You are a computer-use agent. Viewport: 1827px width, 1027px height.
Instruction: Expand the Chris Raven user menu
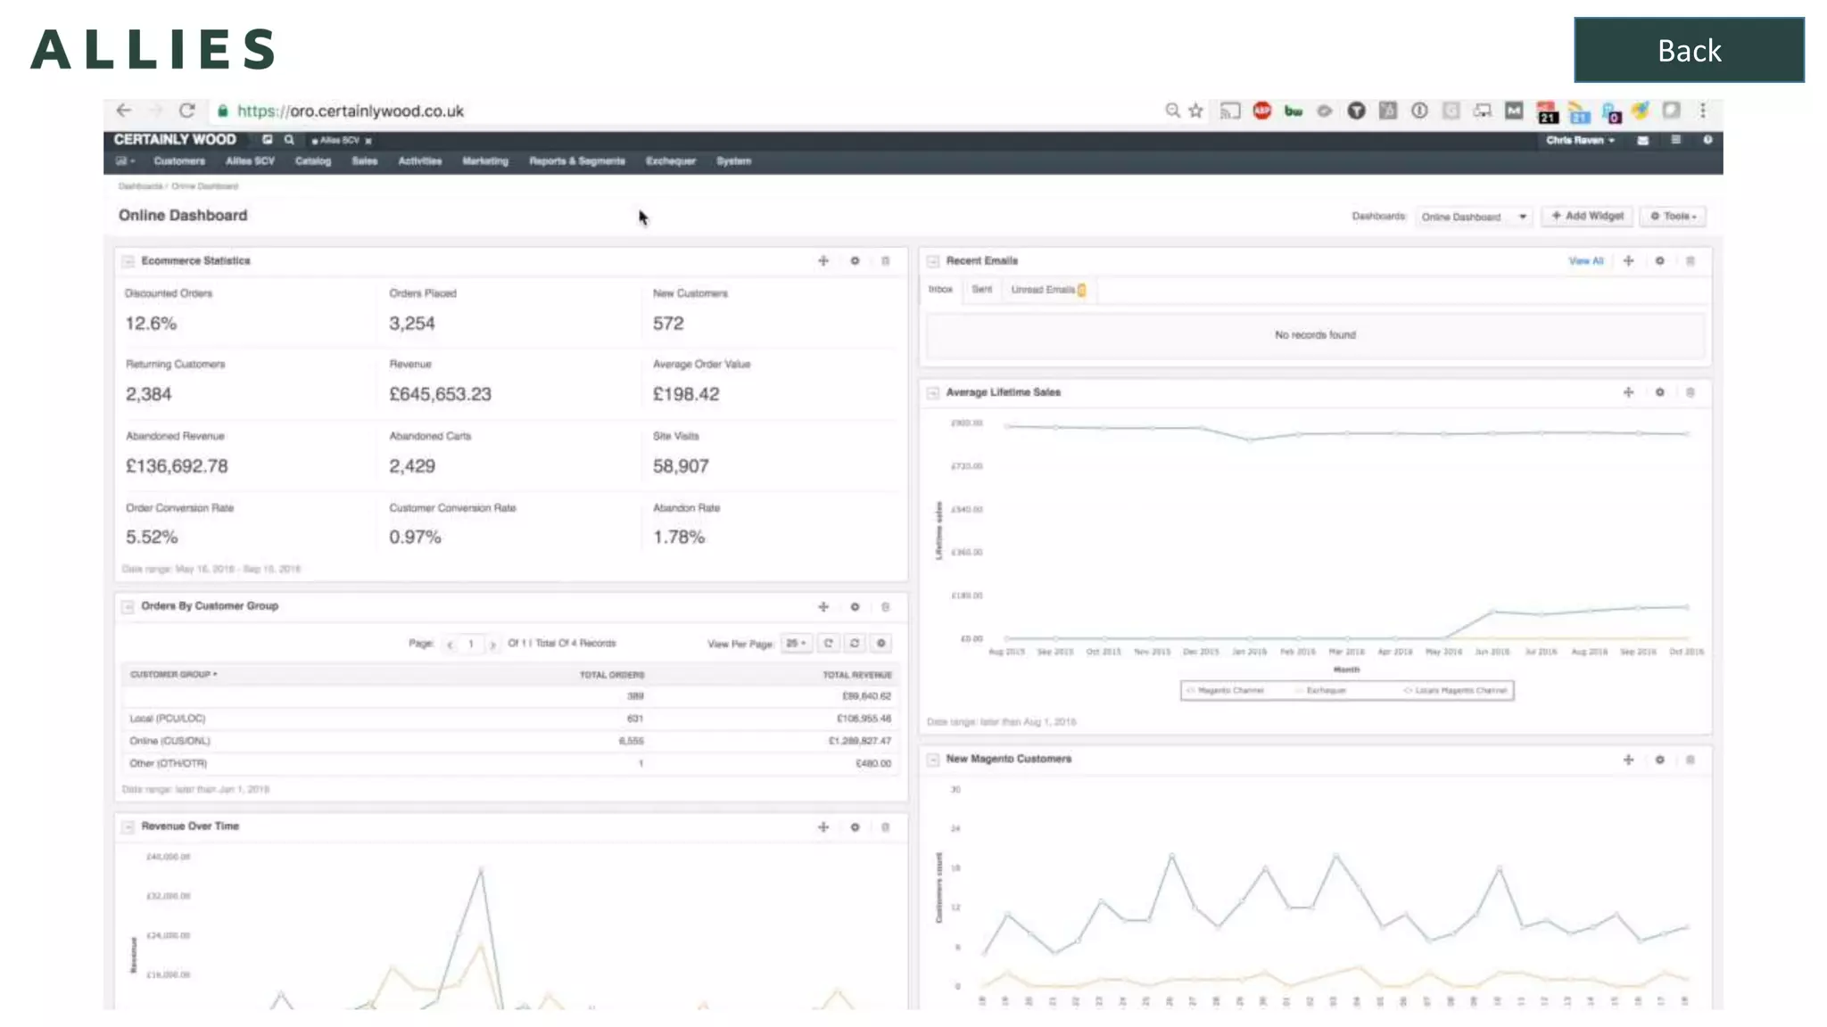click(1580, 140)
